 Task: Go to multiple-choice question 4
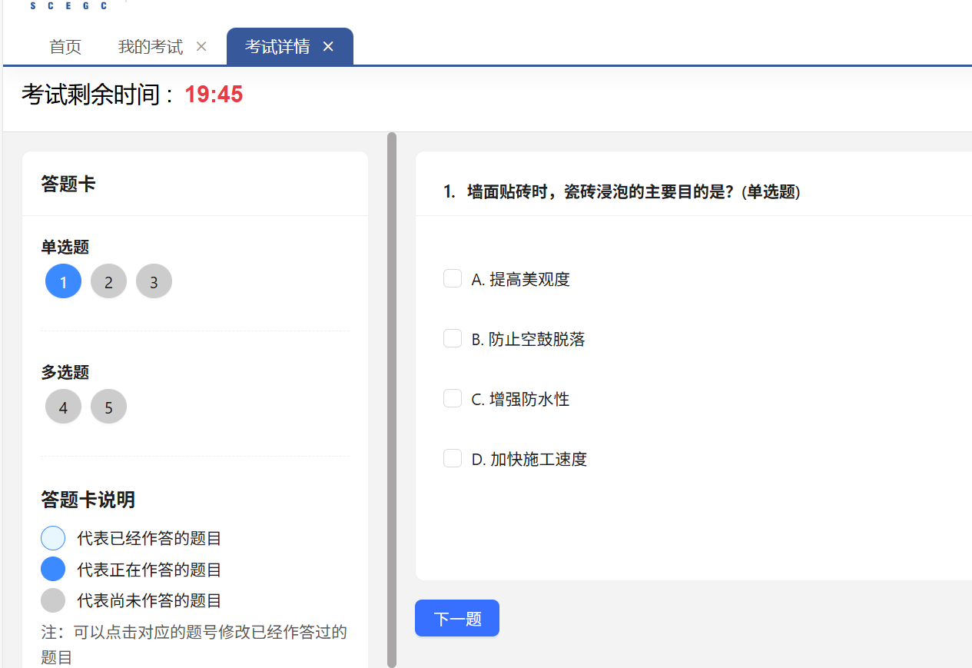coord(63,407)
